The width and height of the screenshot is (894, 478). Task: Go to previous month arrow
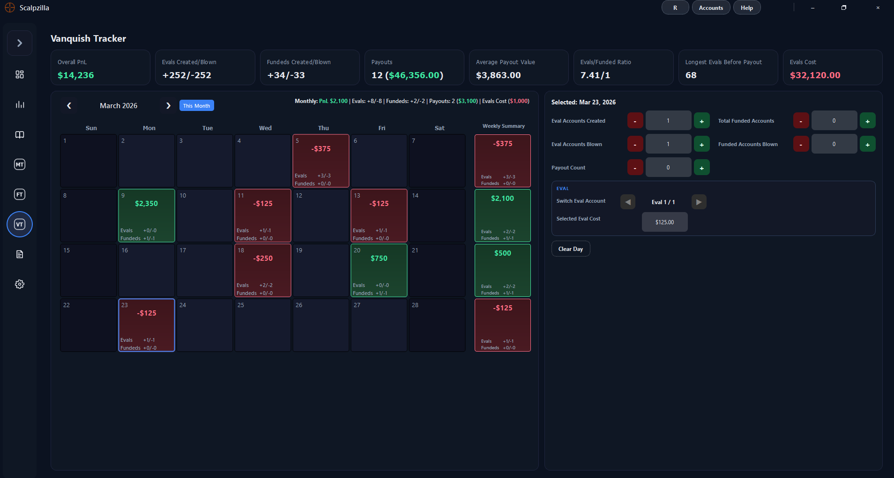69,106
